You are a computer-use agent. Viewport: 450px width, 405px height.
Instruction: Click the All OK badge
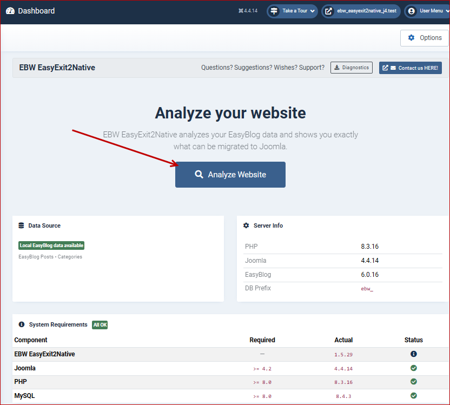100,324
